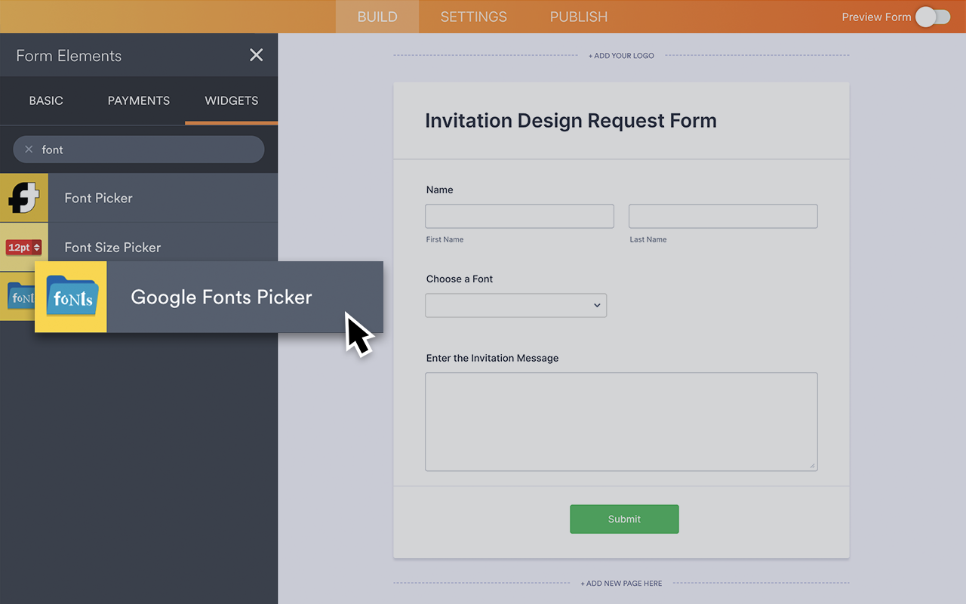
Task: Click the ADD NEW PAGE HERE link
Action: (x=621, y=583)
